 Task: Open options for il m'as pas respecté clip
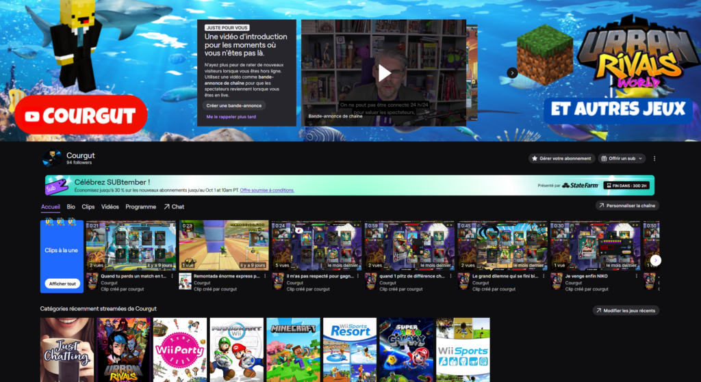(358, 276)
